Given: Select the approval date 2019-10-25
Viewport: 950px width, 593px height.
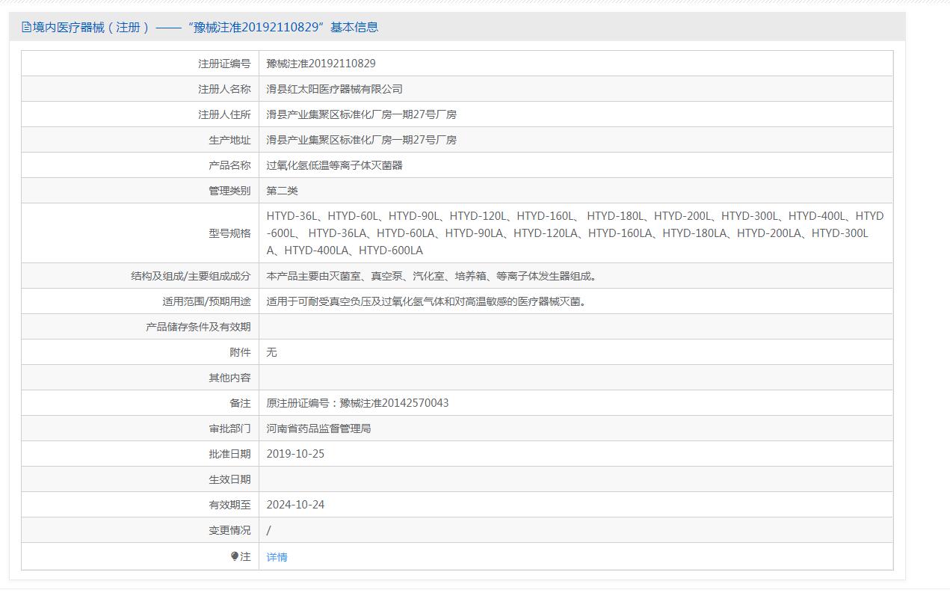Looking at the screenshot, I should pos(295,454).
